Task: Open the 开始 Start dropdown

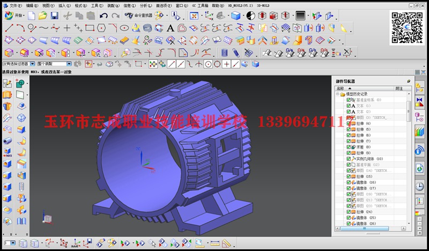Action: tap(14, 16)
